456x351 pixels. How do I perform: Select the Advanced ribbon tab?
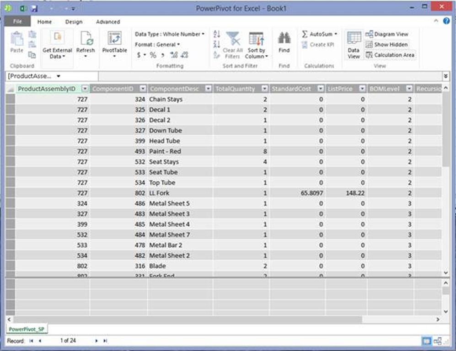pyautogui.click(x=108, y=22)
